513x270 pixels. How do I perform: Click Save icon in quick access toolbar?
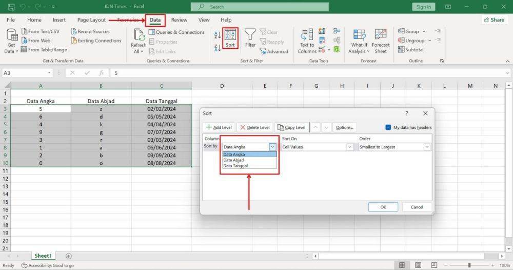coord(11,7)
